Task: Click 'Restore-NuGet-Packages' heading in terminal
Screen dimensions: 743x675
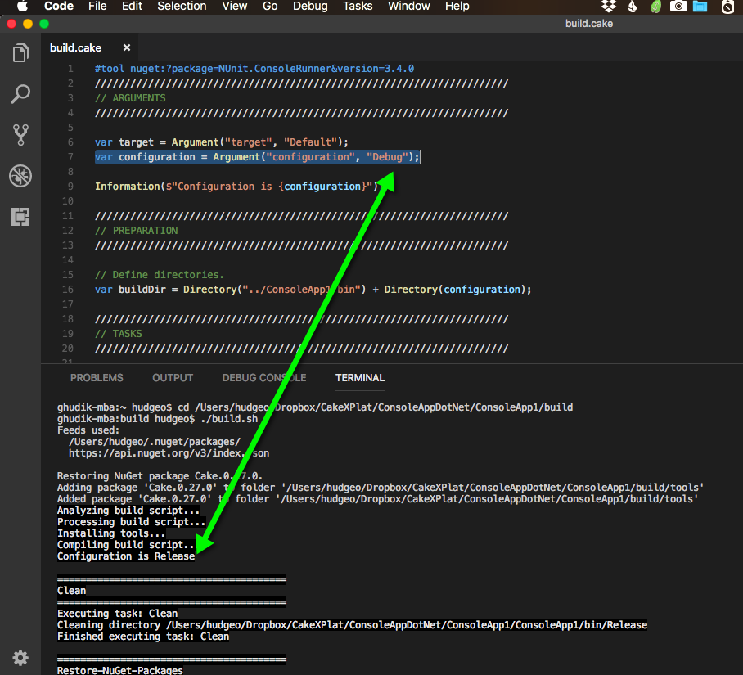Action: 120,670
